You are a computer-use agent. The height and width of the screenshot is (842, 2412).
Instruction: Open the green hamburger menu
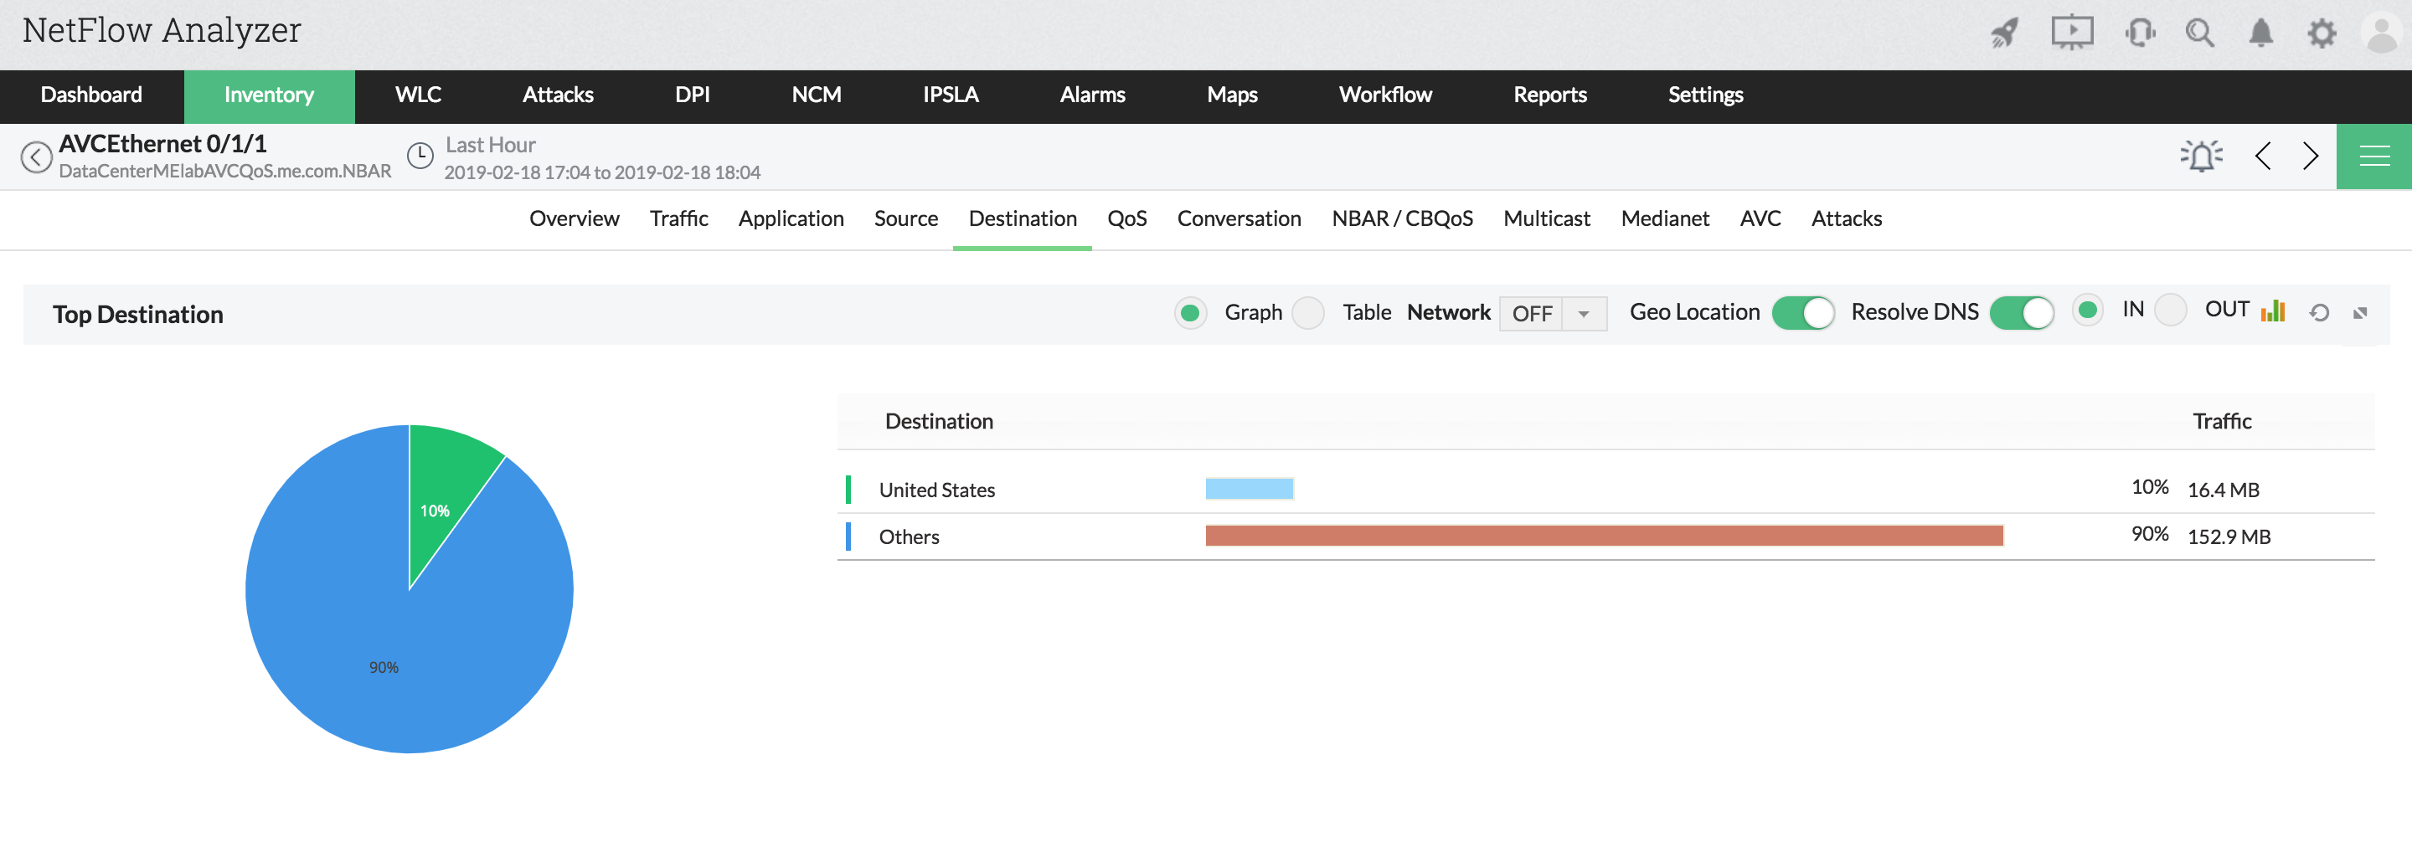coord(2373,157)
